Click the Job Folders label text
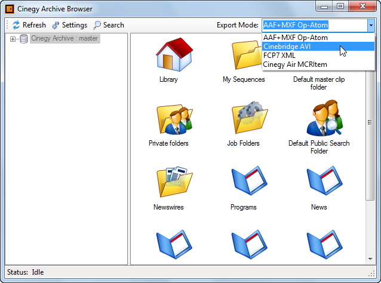The image size is (381, 283). [243, 143]
